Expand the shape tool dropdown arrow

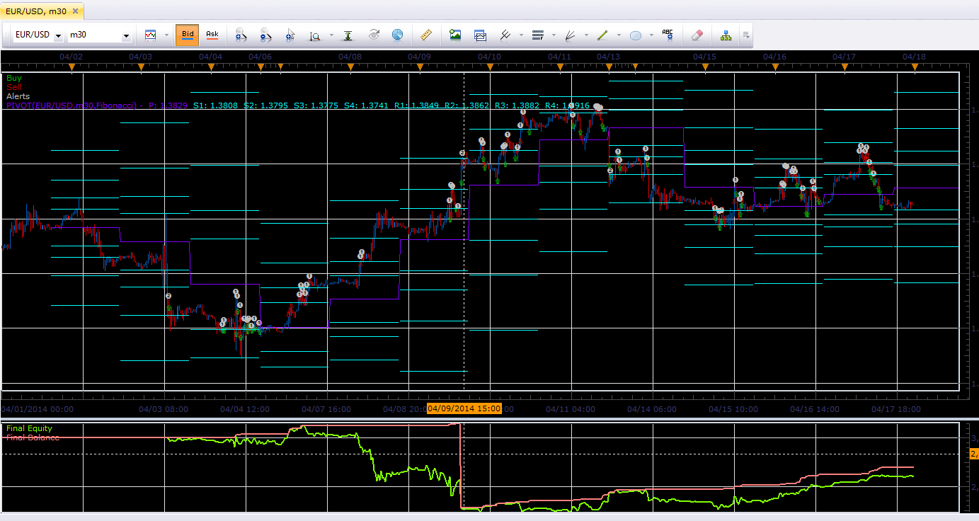point(651,35)
